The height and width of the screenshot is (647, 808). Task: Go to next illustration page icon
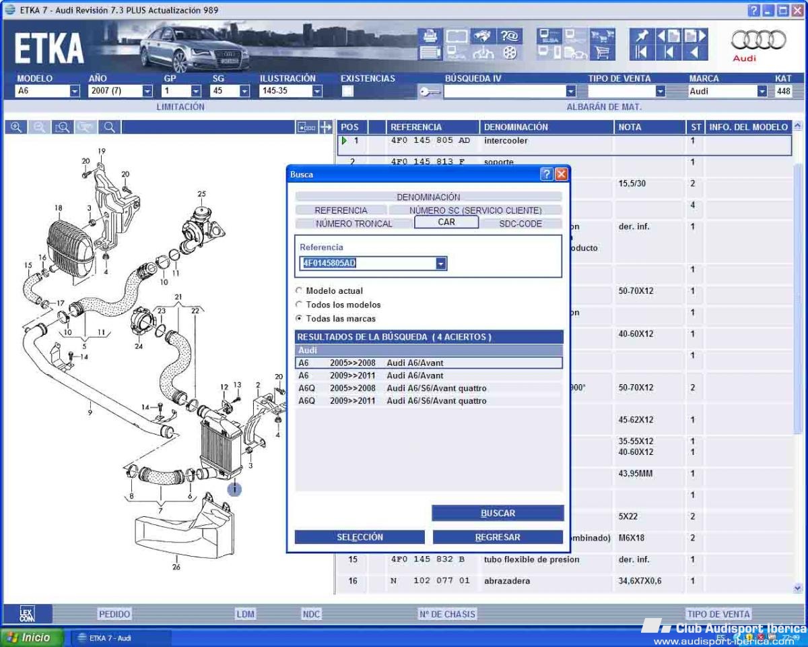pyautogui.click(x=695, y=36)
